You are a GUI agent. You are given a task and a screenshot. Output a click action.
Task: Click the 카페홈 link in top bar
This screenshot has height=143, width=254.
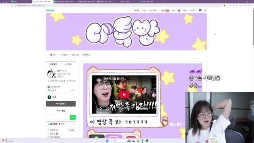pos(137,10)
